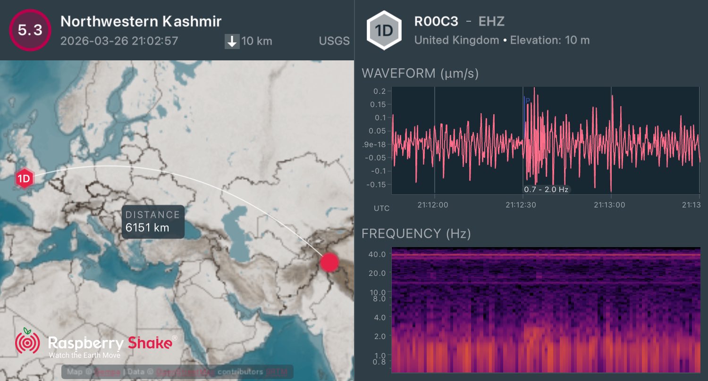708x381 pixels.
Task: Click the 1D hexagon icon beside R00C3
Action: (x=384, y=31)
